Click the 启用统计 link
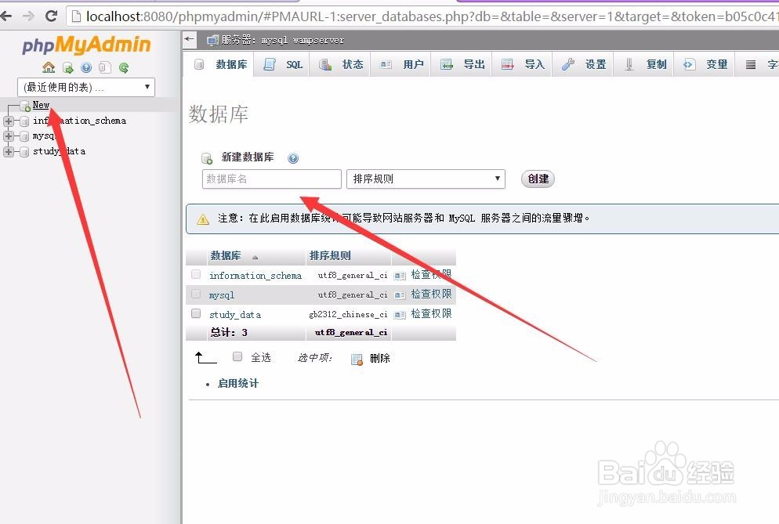Image resolution: width=779 pixels, height=524 pixels. 238,384
